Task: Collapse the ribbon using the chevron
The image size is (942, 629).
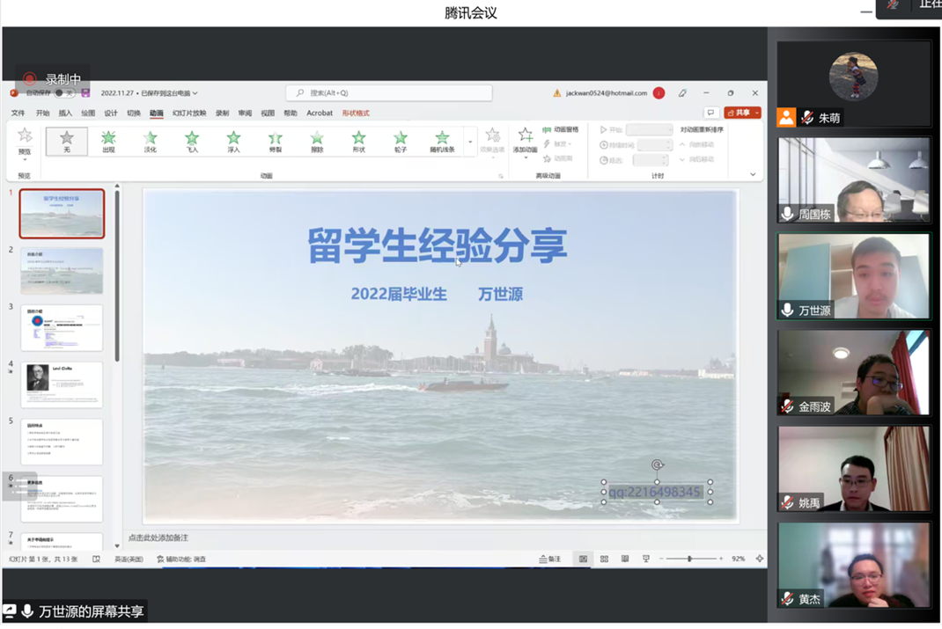Action: [753, 174]
